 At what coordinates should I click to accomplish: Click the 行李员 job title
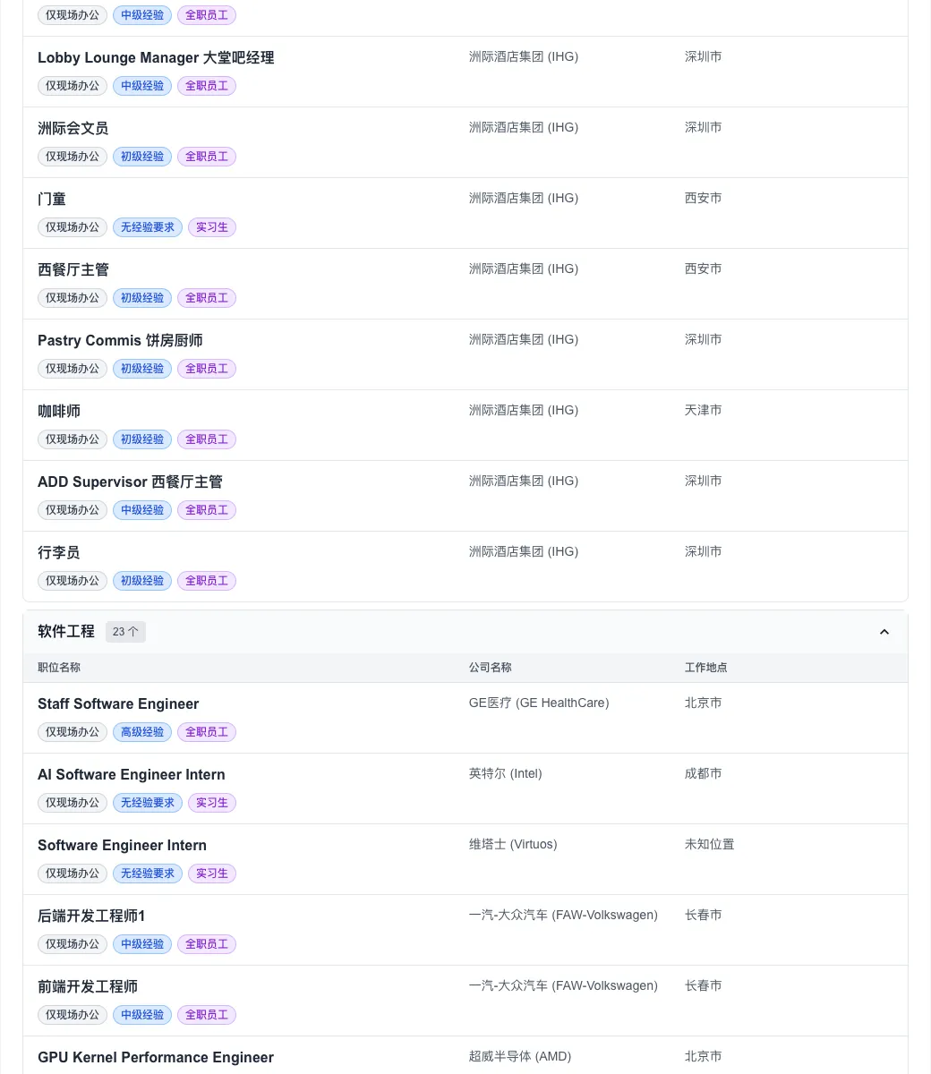[x=59, y=553]
